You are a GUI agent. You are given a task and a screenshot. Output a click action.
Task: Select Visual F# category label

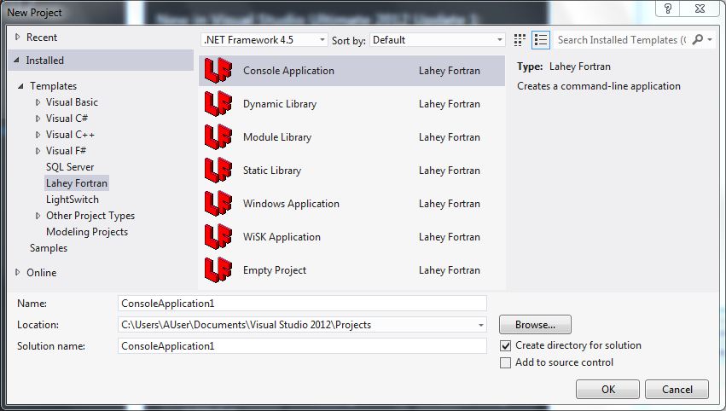coord(66,151)
